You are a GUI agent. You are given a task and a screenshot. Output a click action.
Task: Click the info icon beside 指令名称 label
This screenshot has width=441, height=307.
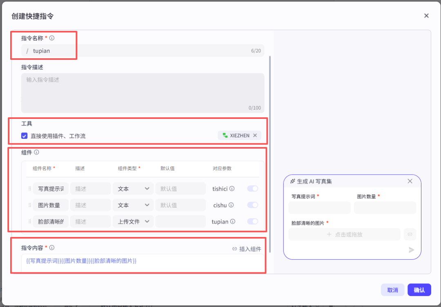click(51, 38)
